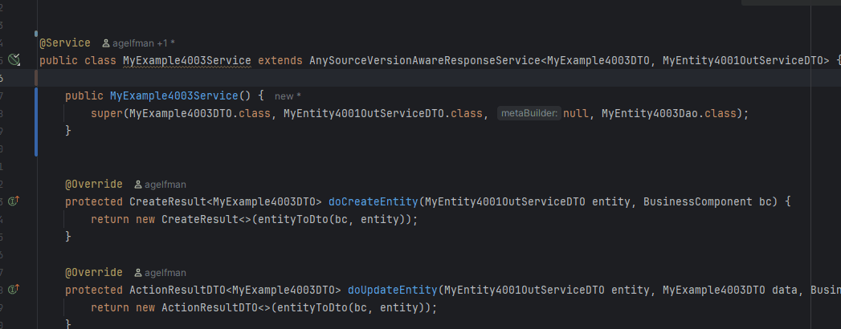Click the @Service annotation
The image size is (841, 329).
pos(65,43)
